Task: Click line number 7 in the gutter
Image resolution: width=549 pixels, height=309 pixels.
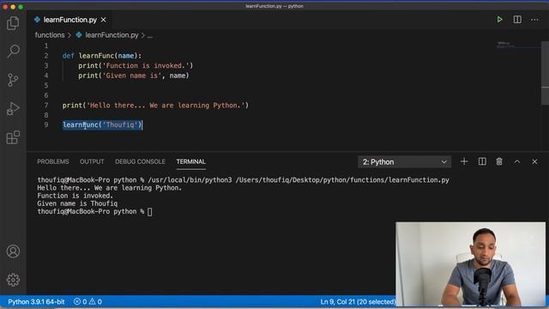Action: point(46,105)
